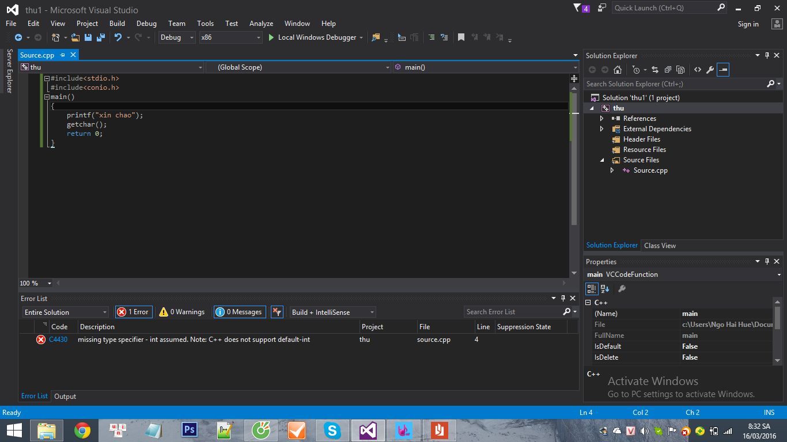Click the Search Solution Explorer field
The height and width of the screenshot is (442, 787).
coord(674,84)
